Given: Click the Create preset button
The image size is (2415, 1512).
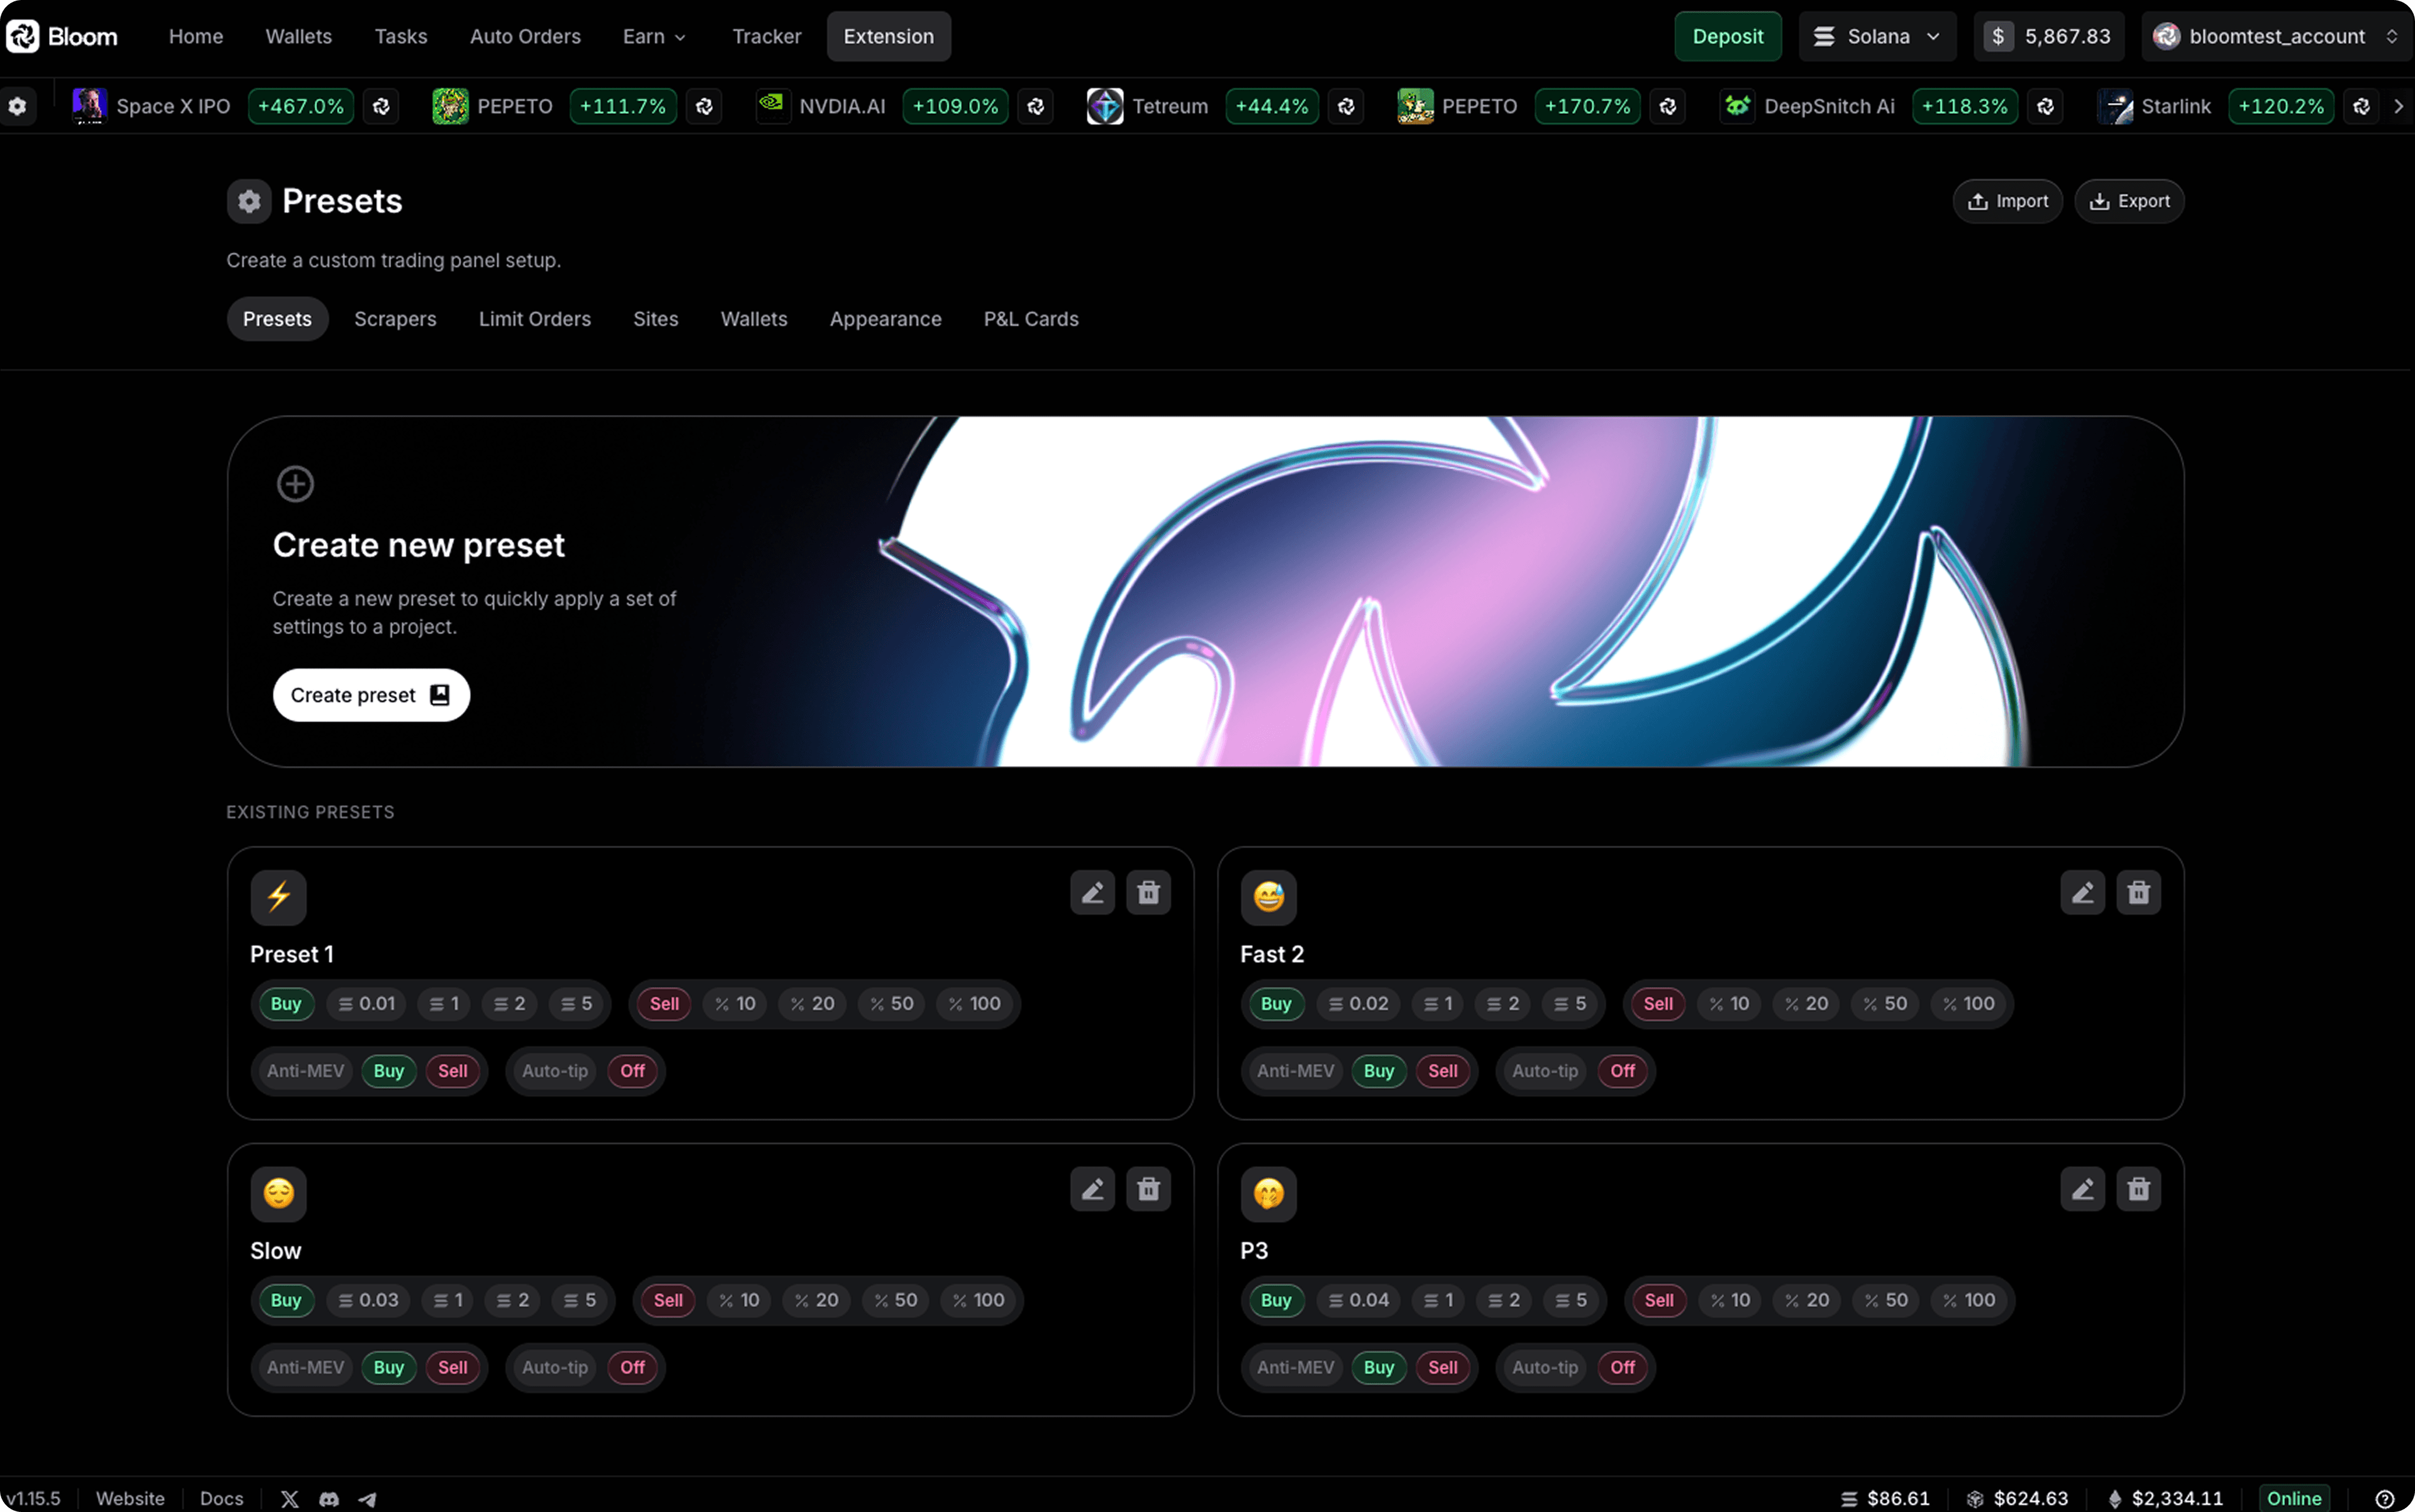Looking at the screenshot, I should point(371,694).
